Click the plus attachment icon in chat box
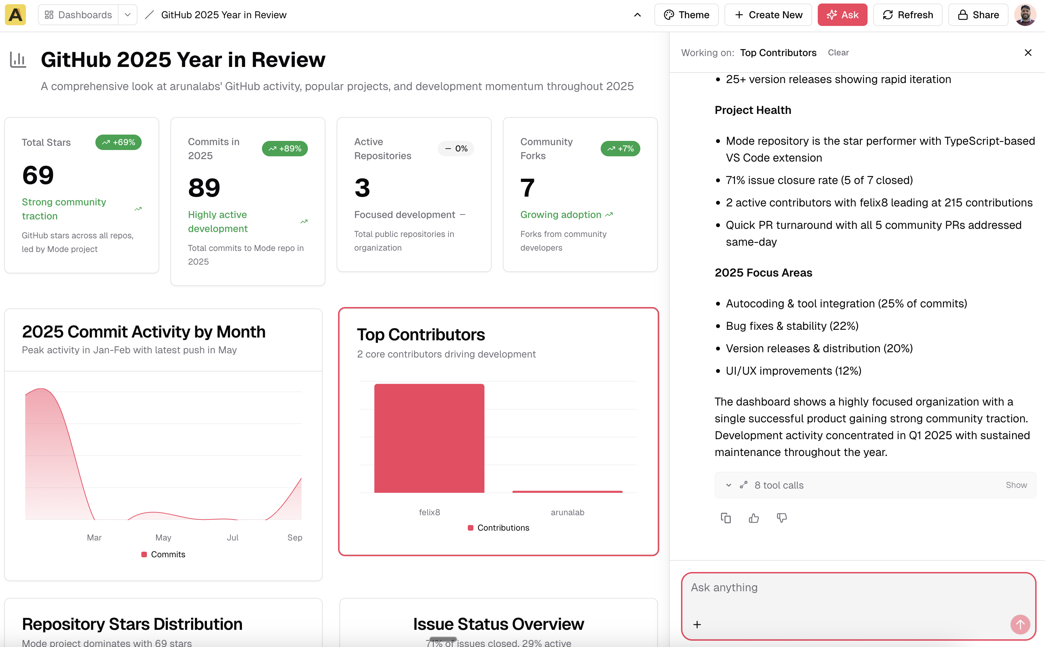This screenshot has width=1045, height=647. click(697, 624)
